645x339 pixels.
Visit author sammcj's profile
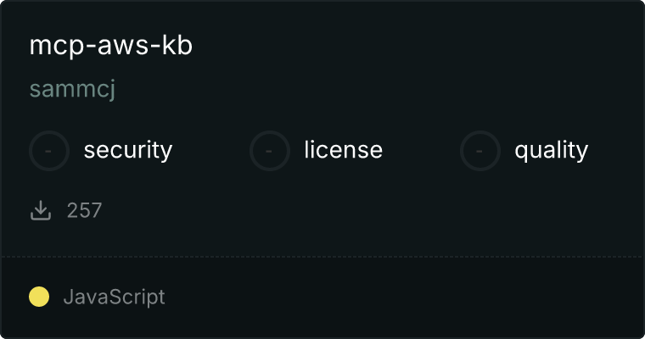[x=72, y=88]
